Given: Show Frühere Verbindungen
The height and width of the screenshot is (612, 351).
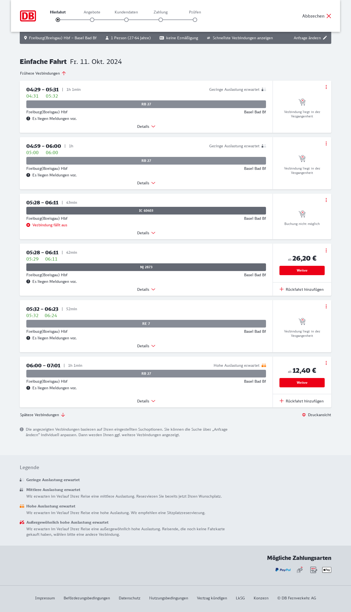Looking at the screenshot, I should pos(43,73).
